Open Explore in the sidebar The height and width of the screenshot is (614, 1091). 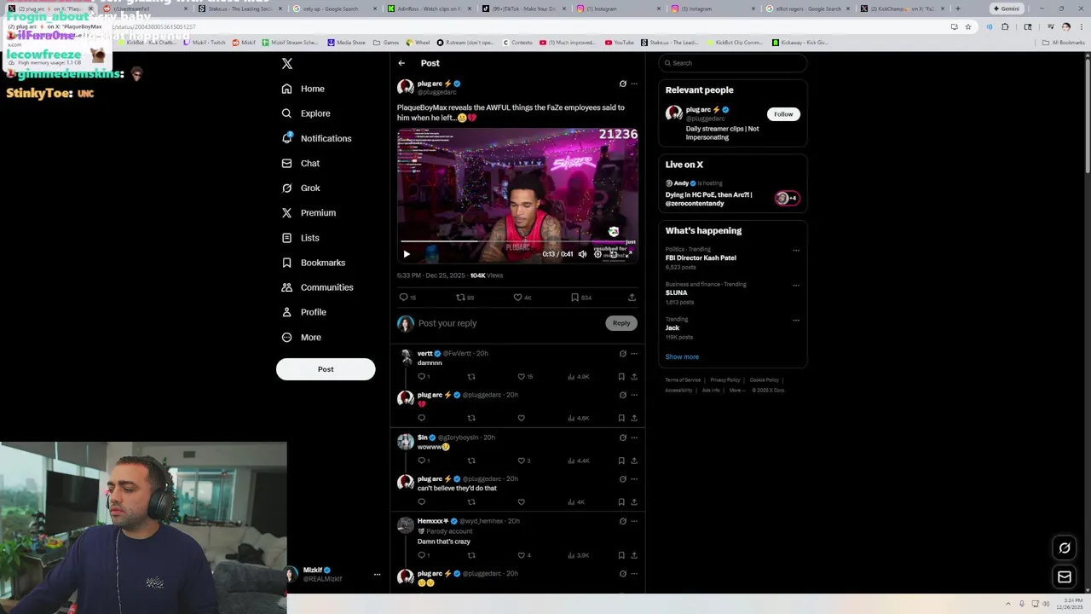306,113
